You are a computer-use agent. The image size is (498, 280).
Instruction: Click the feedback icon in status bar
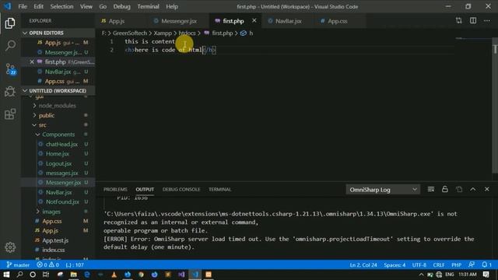point(472,264)
